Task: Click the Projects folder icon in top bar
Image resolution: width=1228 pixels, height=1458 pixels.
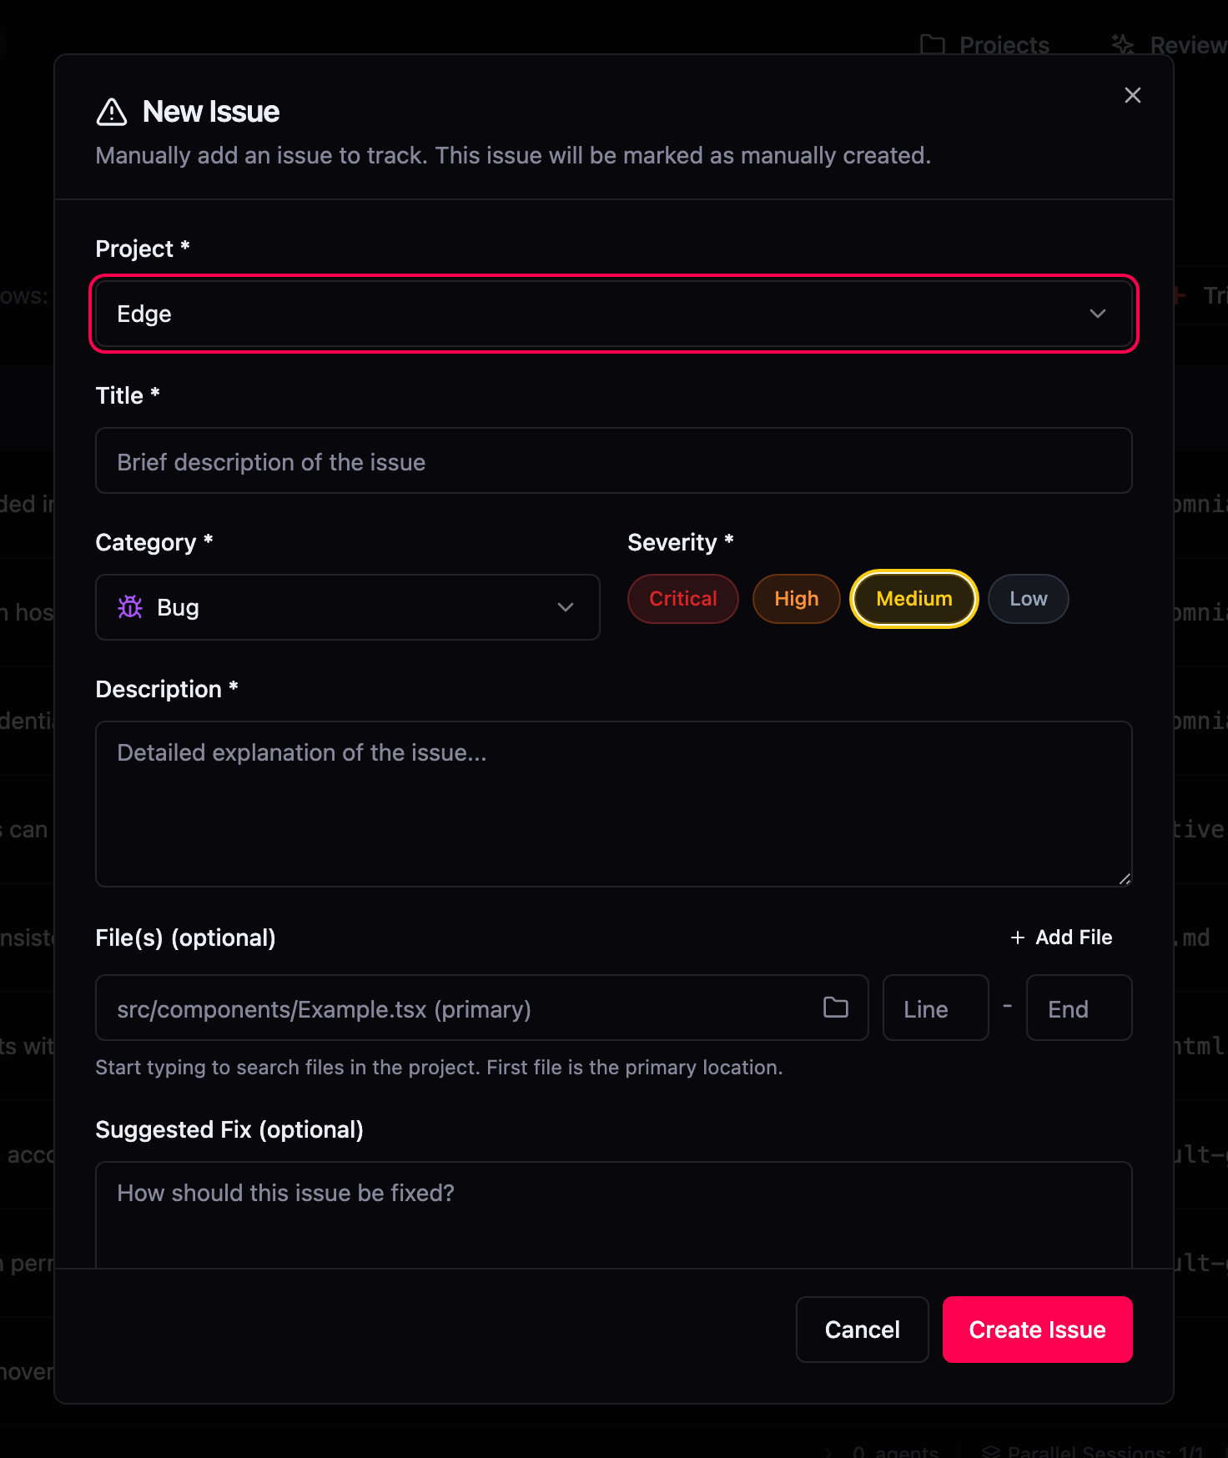Action: (x=934, y=44)
